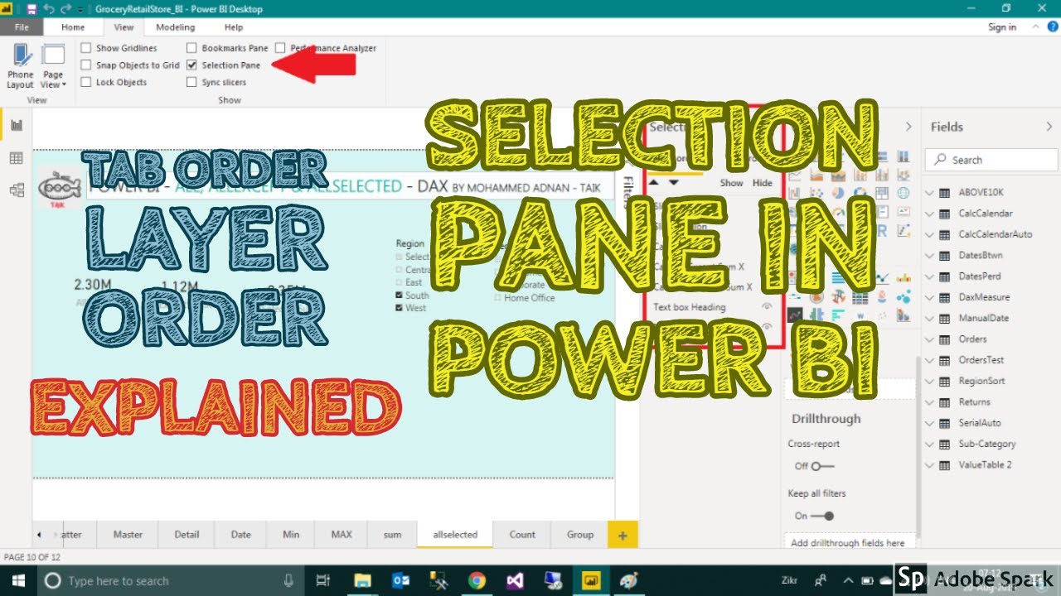This screenshot has height=596, width=1061.
Task: Open Outlook from the taskbar
Action: (x=400, y=580)
